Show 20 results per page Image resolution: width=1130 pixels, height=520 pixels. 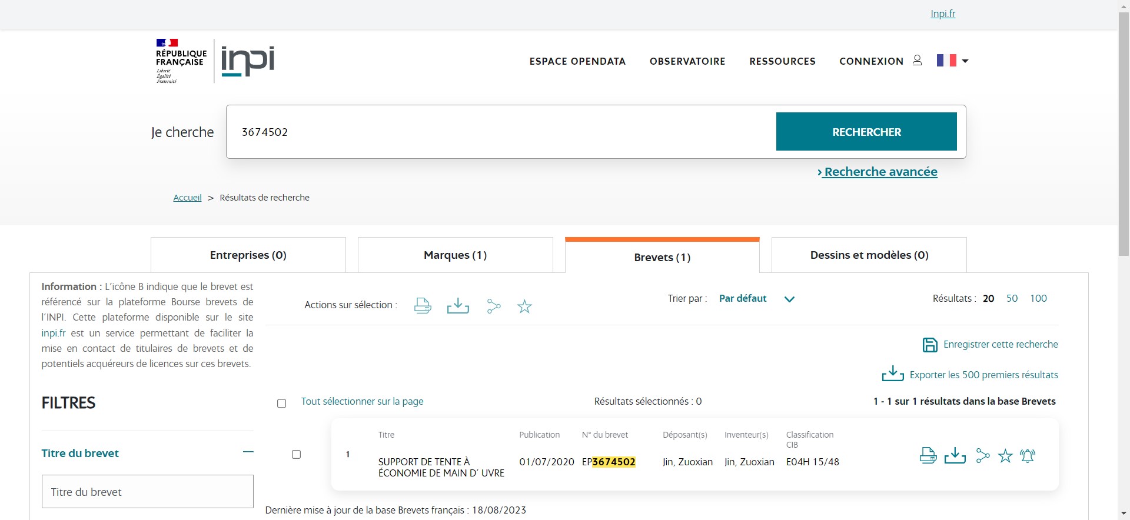coord(988,298)
